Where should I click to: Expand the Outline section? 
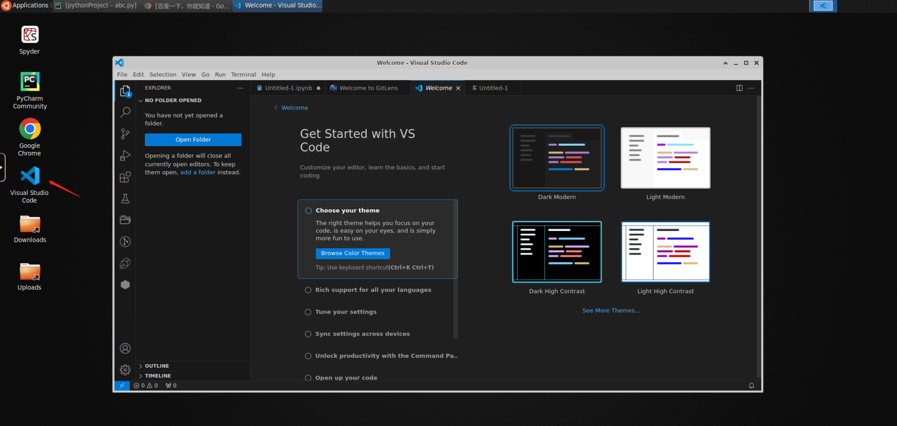pyautogui.click(x=193, y=366)
